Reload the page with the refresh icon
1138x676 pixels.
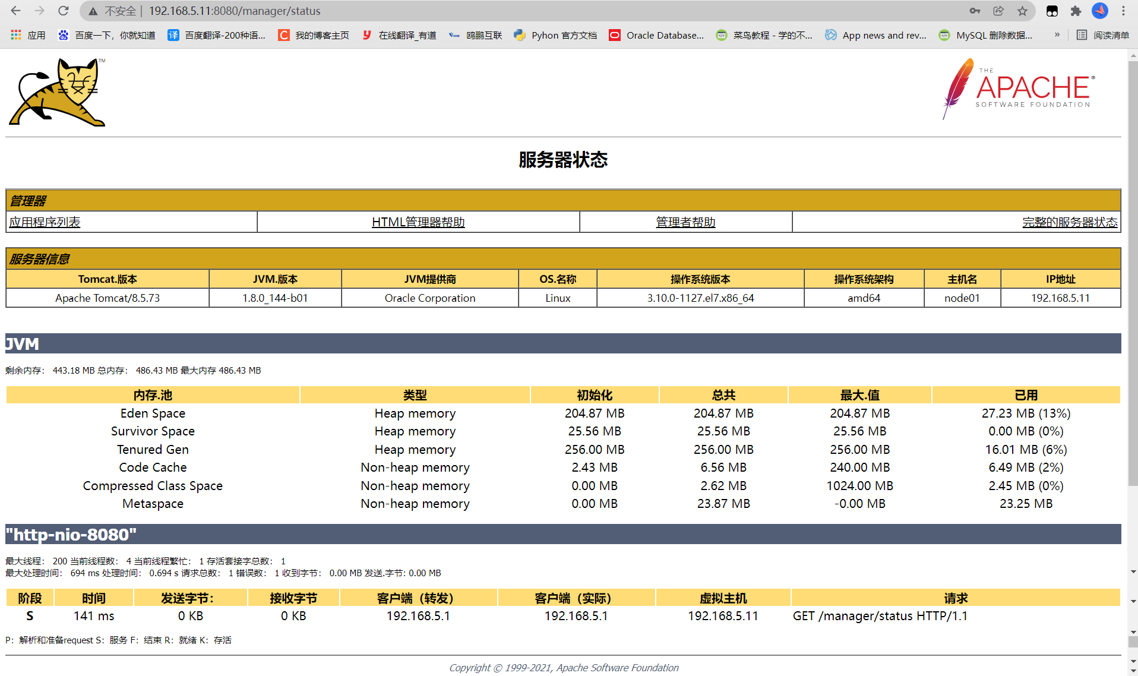64,11
